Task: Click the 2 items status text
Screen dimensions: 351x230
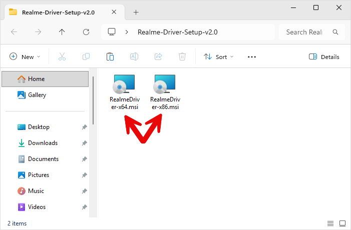Action: pos(17,223)
